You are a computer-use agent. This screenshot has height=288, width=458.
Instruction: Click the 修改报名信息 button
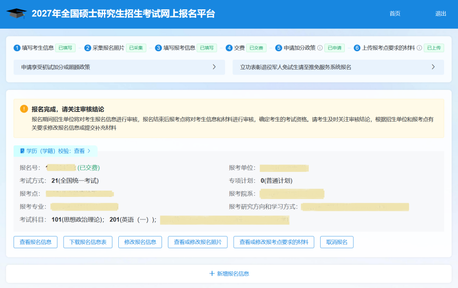click(x=140, y=242)
